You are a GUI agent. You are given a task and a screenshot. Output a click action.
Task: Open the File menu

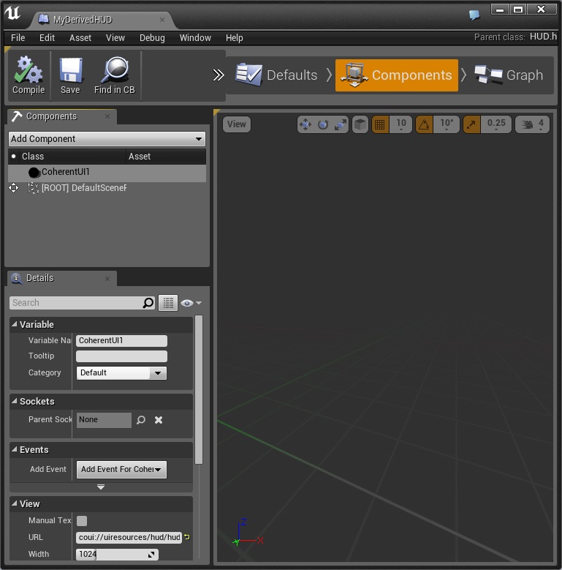coord(18,38)
